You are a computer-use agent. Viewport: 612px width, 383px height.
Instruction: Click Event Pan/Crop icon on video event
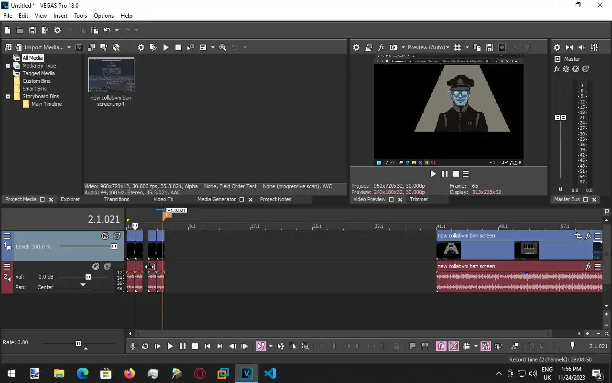pyautogui.click(x=579, y=236)
